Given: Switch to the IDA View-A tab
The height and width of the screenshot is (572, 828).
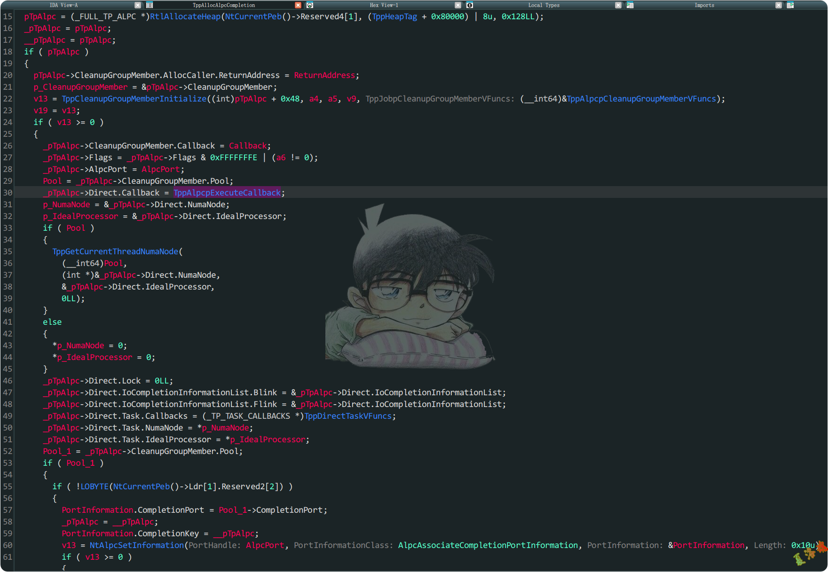Looking at the screenshot, I should 64,5.
